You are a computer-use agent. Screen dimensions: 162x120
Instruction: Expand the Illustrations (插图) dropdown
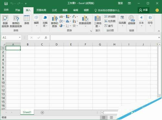click(x=36, y=21)
